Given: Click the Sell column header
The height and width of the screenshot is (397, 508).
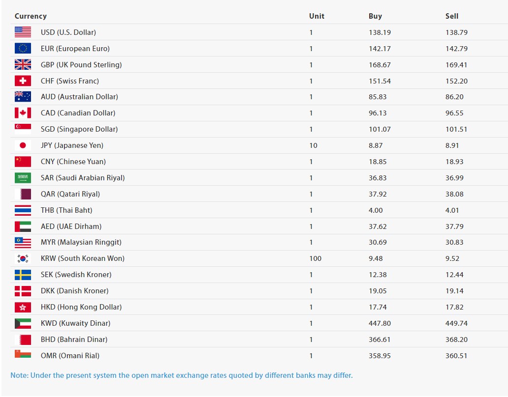Looking at the screenshot, I should (x=452, y=16).
